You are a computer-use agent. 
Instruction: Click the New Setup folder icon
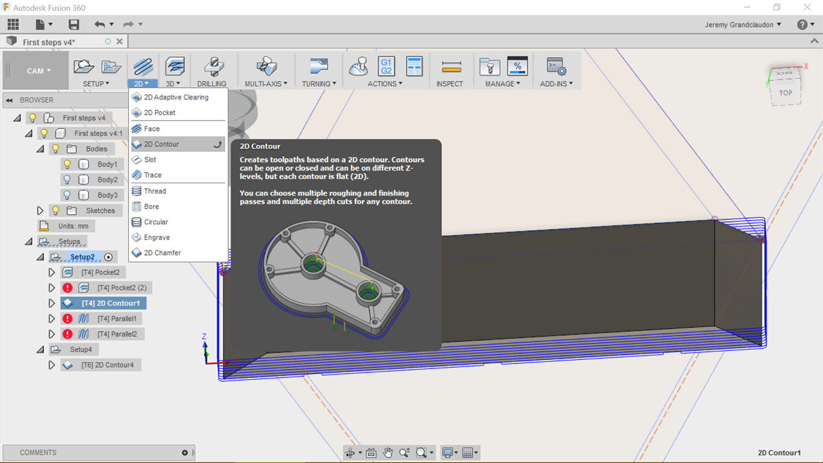coord(84,66)
